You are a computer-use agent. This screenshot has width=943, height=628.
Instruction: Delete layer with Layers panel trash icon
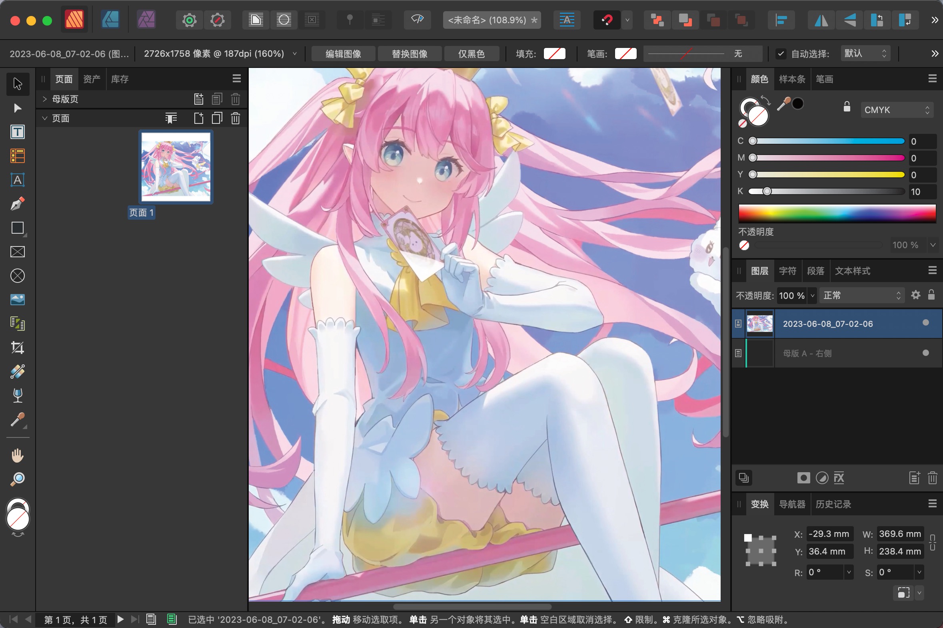(x=932, y=478)
